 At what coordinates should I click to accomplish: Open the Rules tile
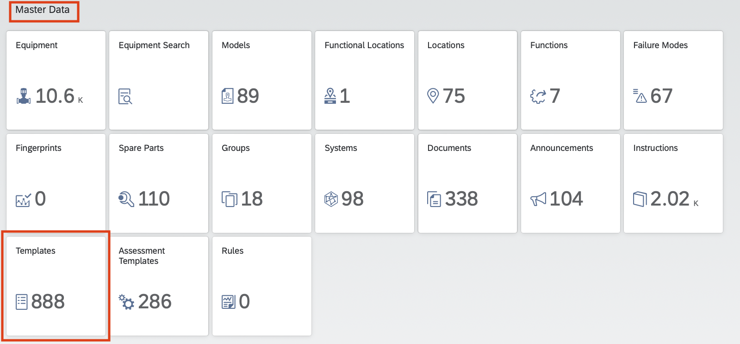pyautogui.click(x=262, y=286)
